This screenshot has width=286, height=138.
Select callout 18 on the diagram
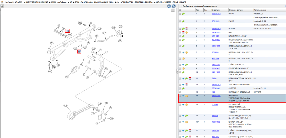pos(80,23)
